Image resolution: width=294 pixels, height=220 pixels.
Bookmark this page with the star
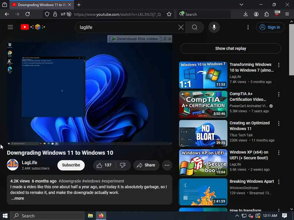[x=169, y=14]
